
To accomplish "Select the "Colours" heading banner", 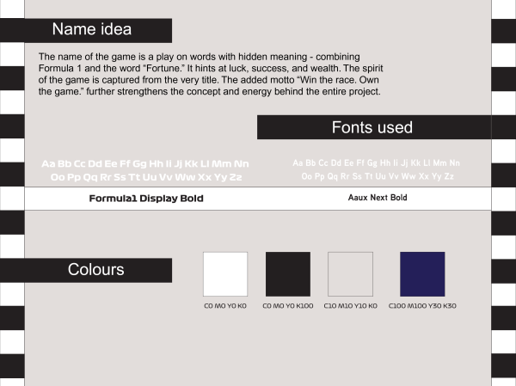I will 95,270.
